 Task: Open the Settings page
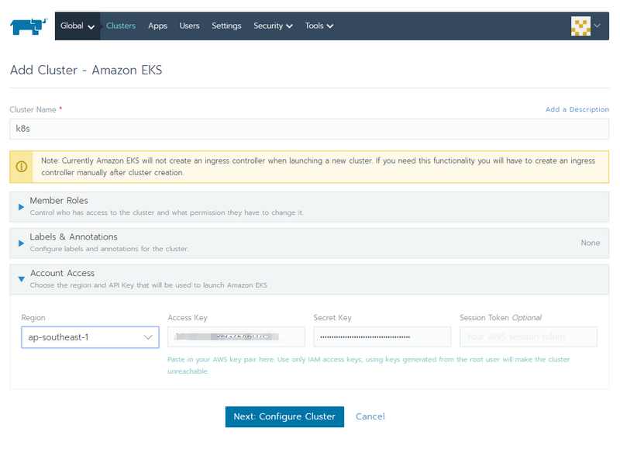[x=226, y=26]
